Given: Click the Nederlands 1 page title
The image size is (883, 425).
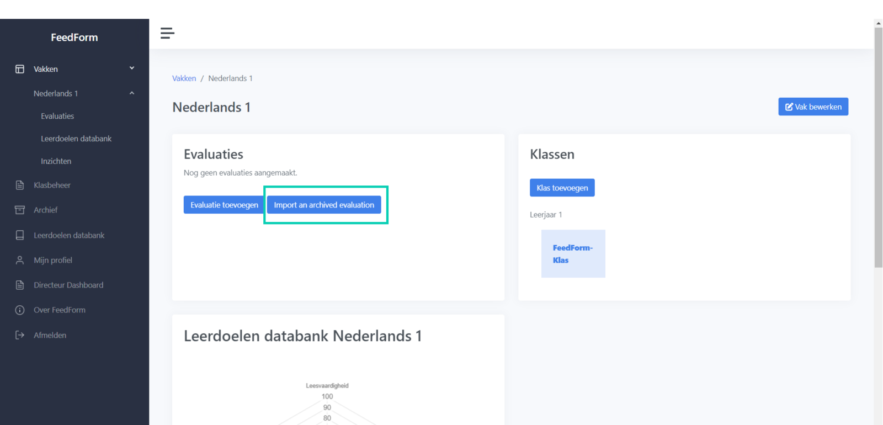Looking at the screenshot, I should 211,107.
